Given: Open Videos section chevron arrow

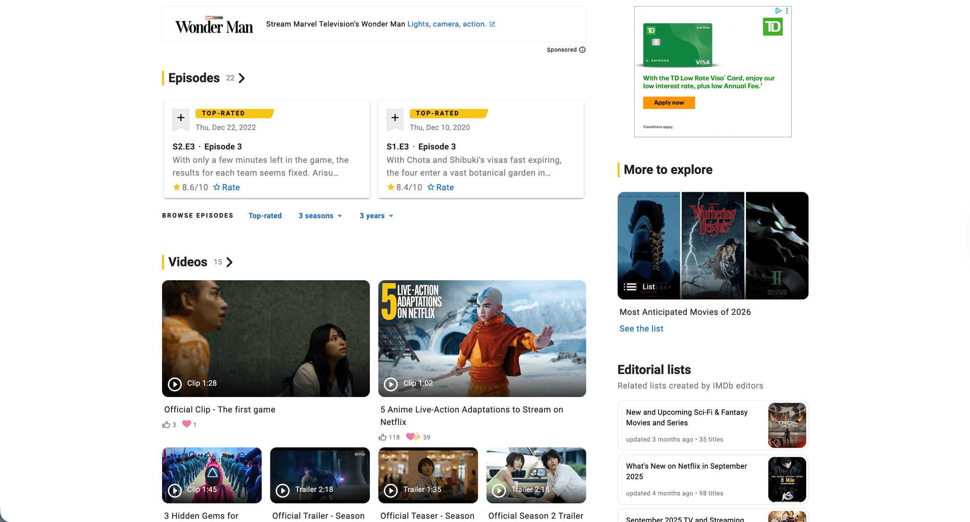Looking at the screenshot, I should 230,262.
